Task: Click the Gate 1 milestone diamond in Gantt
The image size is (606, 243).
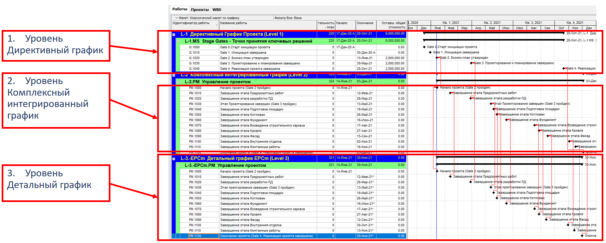Action: tap(429, 52)
